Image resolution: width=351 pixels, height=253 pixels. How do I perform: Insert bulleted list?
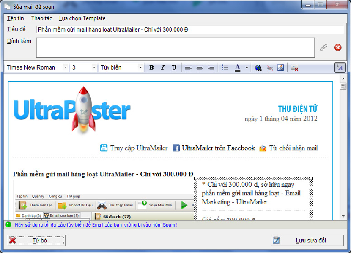[x=225, y=67]
